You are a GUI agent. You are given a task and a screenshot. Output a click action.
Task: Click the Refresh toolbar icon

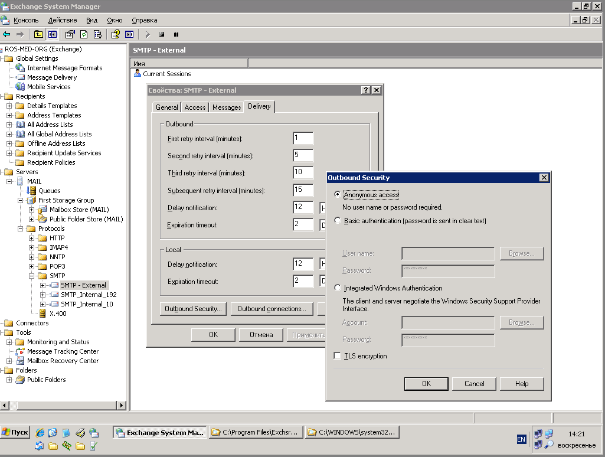point(84,34)
